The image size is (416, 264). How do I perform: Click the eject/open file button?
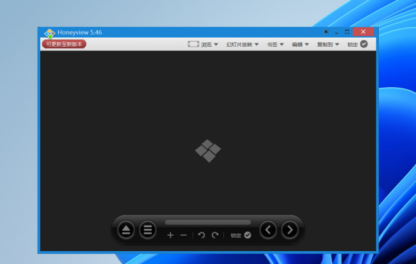[x=126, y=230]
